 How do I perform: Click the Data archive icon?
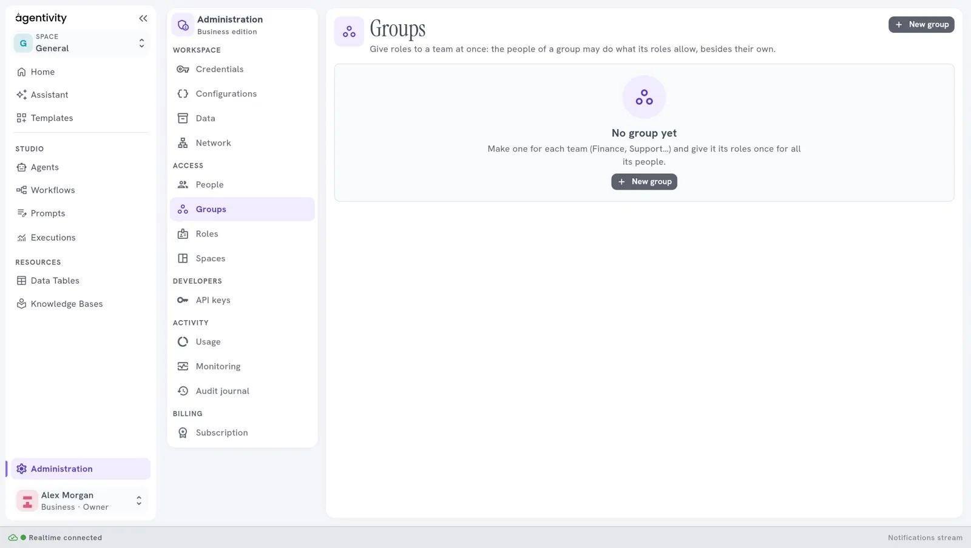coord(183,118)
